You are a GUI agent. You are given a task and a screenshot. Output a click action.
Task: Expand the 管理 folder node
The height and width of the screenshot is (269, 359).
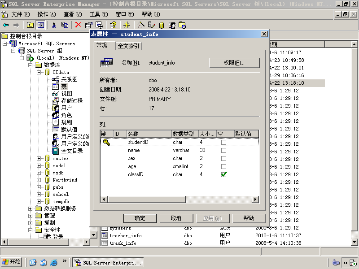30,216
